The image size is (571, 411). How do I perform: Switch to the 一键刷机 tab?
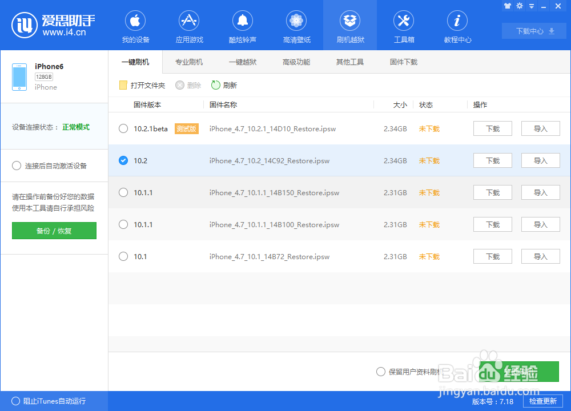[135, 62]
